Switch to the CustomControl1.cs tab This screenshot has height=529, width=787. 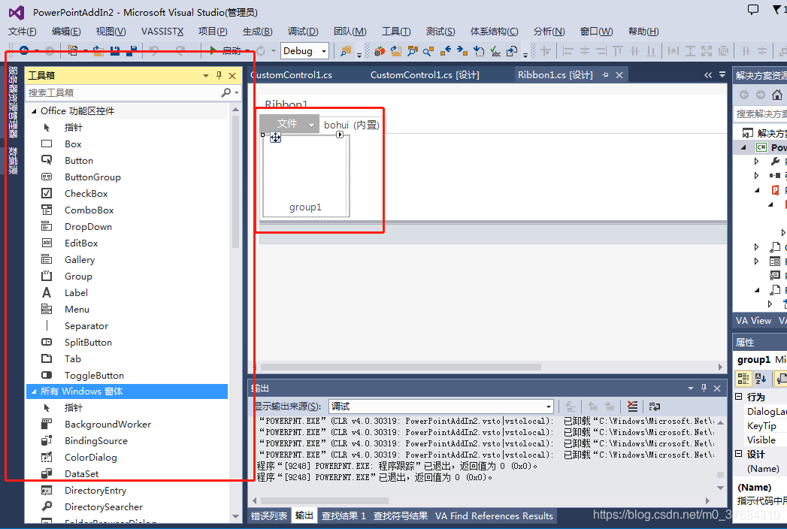click(x=292, y=75)
